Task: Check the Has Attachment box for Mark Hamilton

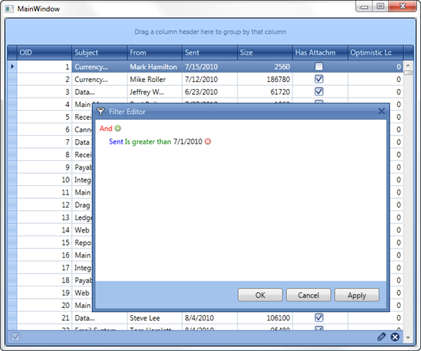Action: (x=319, y=66)
